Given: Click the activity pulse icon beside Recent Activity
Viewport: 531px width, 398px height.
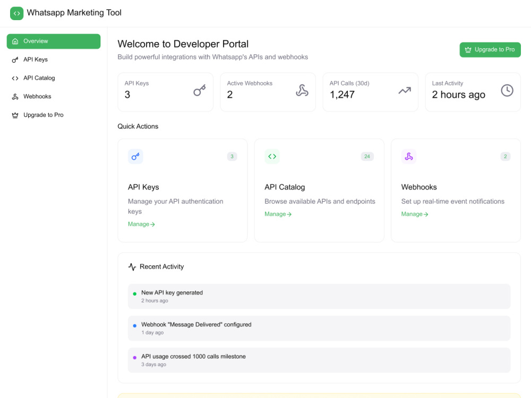Looking at the screenshot, I should tap(132, 267).
